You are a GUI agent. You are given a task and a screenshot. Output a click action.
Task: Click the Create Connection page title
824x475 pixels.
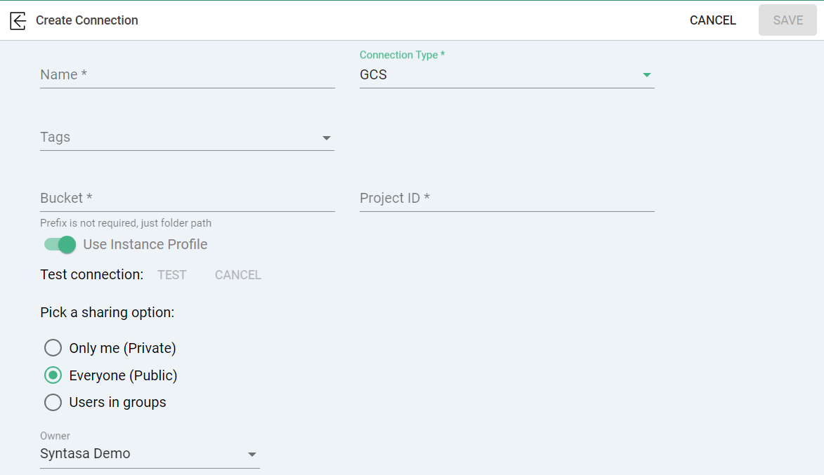[x=87, y=20]
